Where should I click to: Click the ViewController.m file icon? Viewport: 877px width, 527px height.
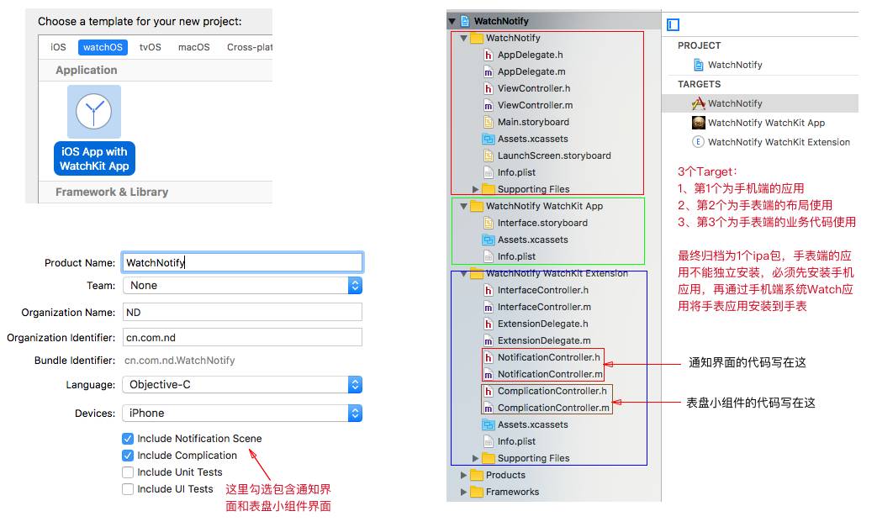click(489, 105)
